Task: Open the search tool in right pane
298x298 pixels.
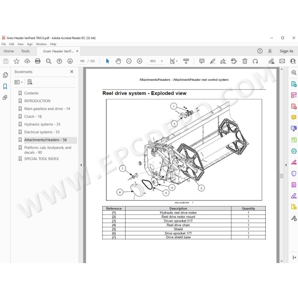Action: [x=294, y=72]
